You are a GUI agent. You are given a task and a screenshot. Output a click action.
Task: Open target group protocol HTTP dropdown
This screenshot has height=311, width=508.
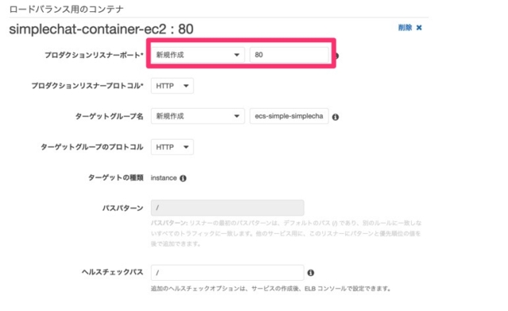coord(172,147)
